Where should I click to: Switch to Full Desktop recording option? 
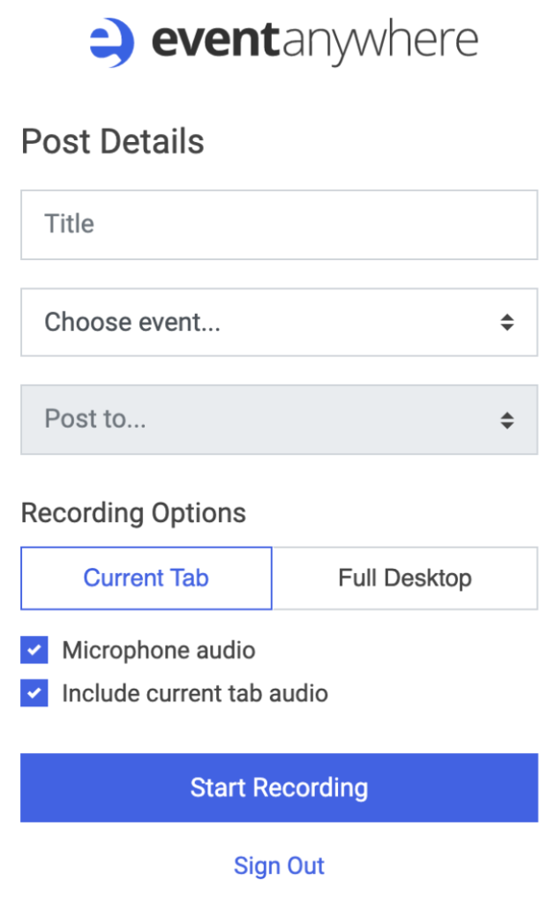click(405, 578)
